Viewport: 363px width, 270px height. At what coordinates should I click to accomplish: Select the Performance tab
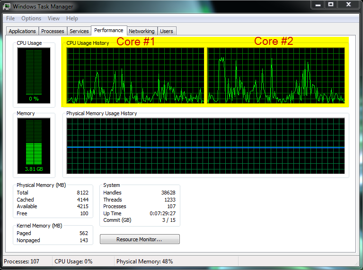[109, 30]
